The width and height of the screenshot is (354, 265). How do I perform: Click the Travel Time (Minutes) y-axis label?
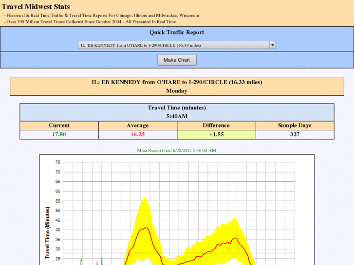(x=48, y=232)
